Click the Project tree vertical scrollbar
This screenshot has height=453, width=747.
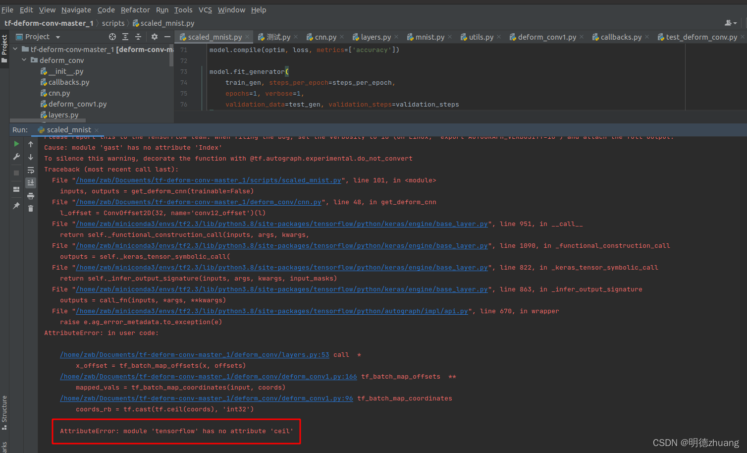coord(171,55)
